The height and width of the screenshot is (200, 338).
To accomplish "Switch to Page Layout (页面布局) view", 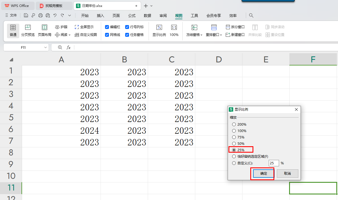I will [x=44, y=31].
